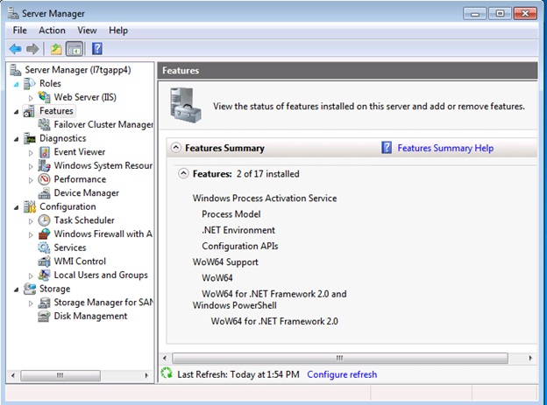Collapse the Features: 2 of 17 installed chevron
This screenshot has height=405, width=547.
(x=183, y=173)
